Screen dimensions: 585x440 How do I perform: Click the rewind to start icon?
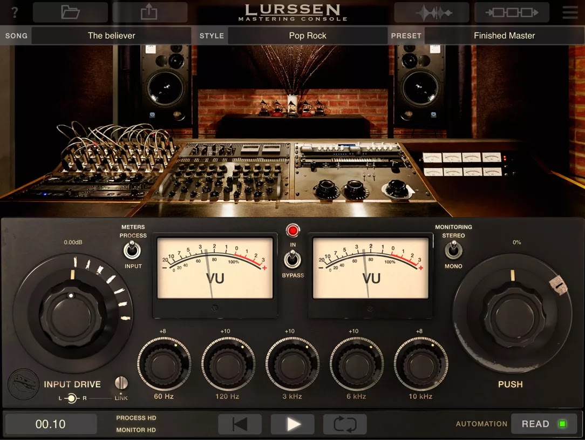click(x=240, y=424)
